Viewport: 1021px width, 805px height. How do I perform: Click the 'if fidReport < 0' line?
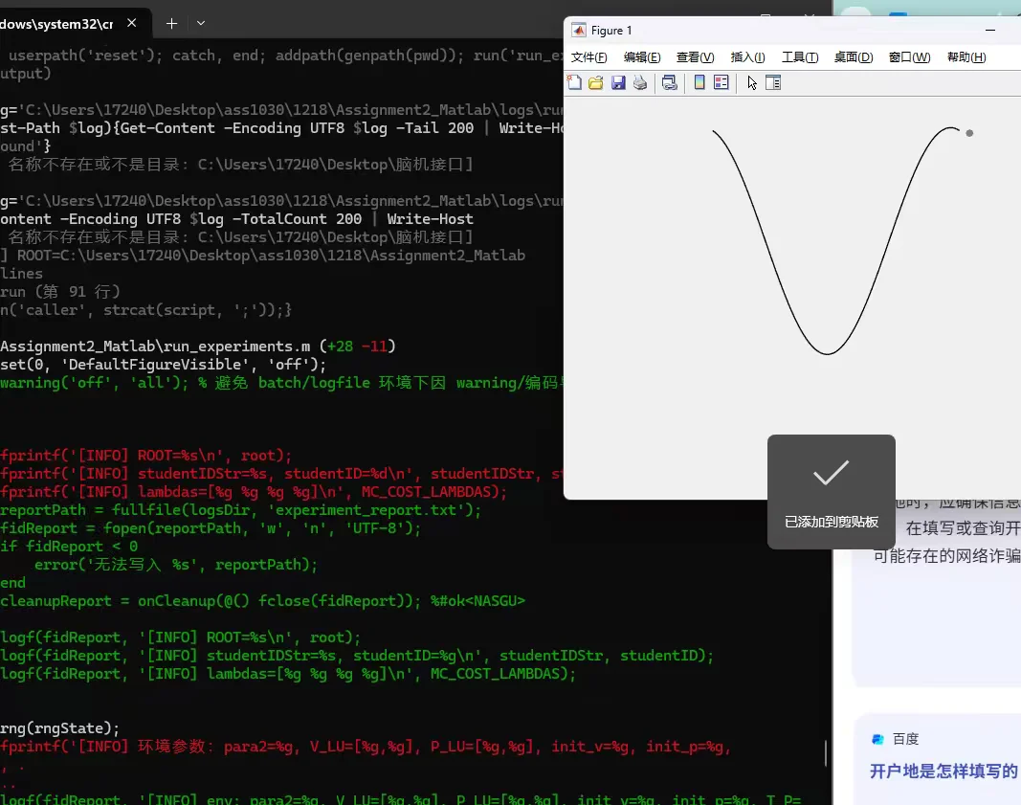click(69, 546)
